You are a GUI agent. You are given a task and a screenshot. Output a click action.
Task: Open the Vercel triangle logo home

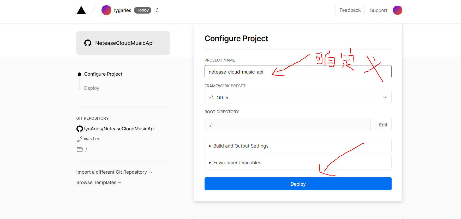click(x=81, y=10)
